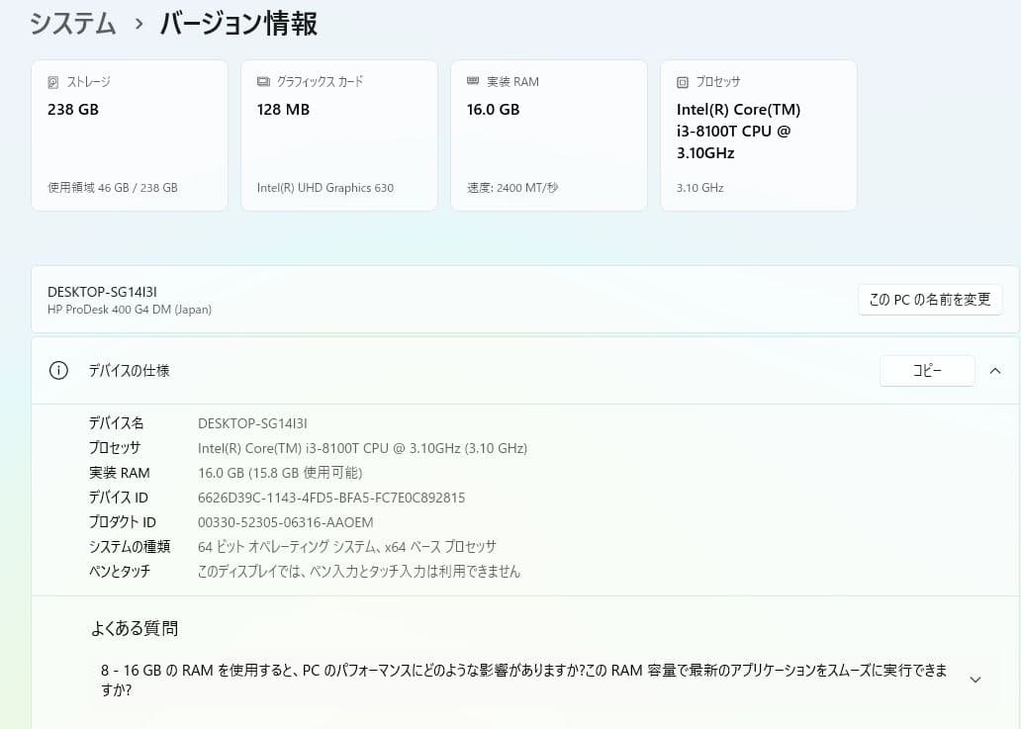
Task: Navigate back to システム via breadcrumb
Action: tap(72, 23)
